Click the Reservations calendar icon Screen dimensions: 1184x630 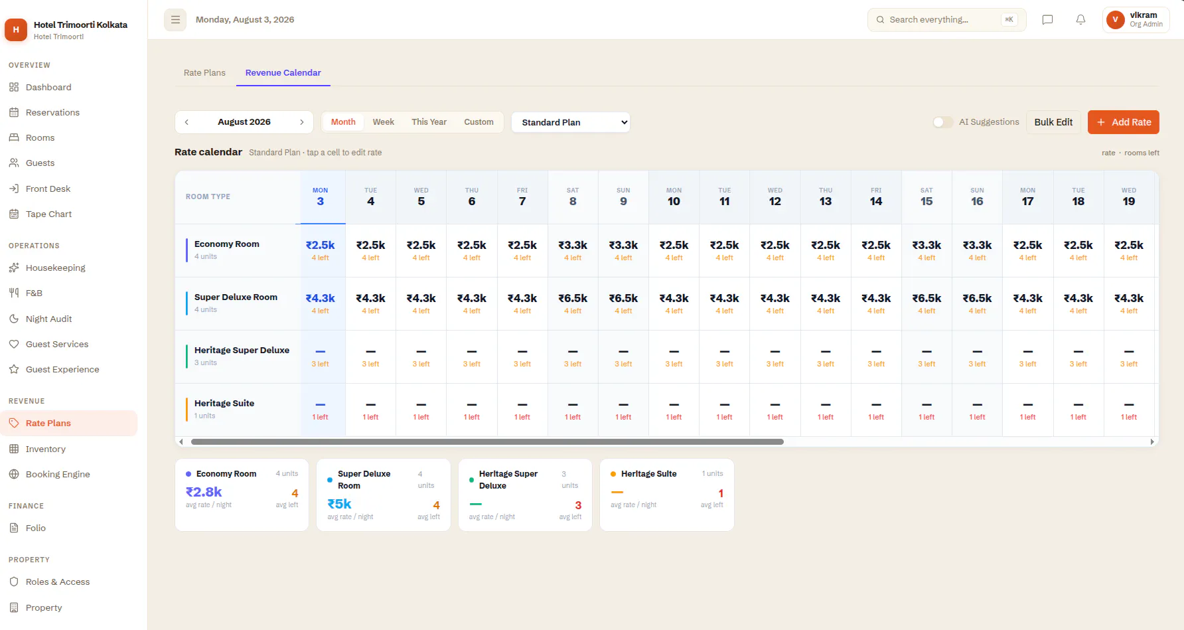14,112
